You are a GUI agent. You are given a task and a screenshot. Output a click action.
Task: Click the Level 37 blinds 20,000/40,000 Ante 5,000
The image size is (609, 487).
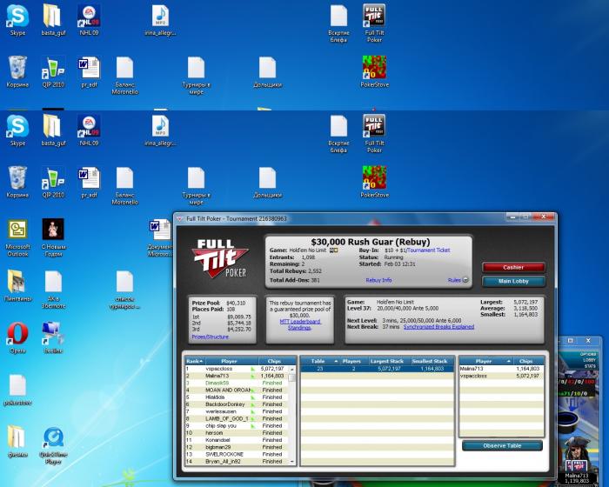[x=407, y=309]
